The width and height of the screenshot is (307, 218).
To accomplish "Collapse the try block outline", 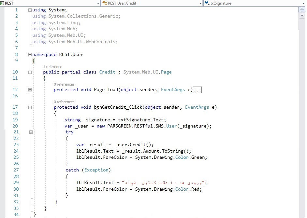I will [x=31, y=132].
